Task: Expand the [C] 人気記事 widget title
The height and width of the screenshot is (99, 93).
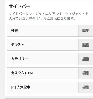Action: click(21, 87)
